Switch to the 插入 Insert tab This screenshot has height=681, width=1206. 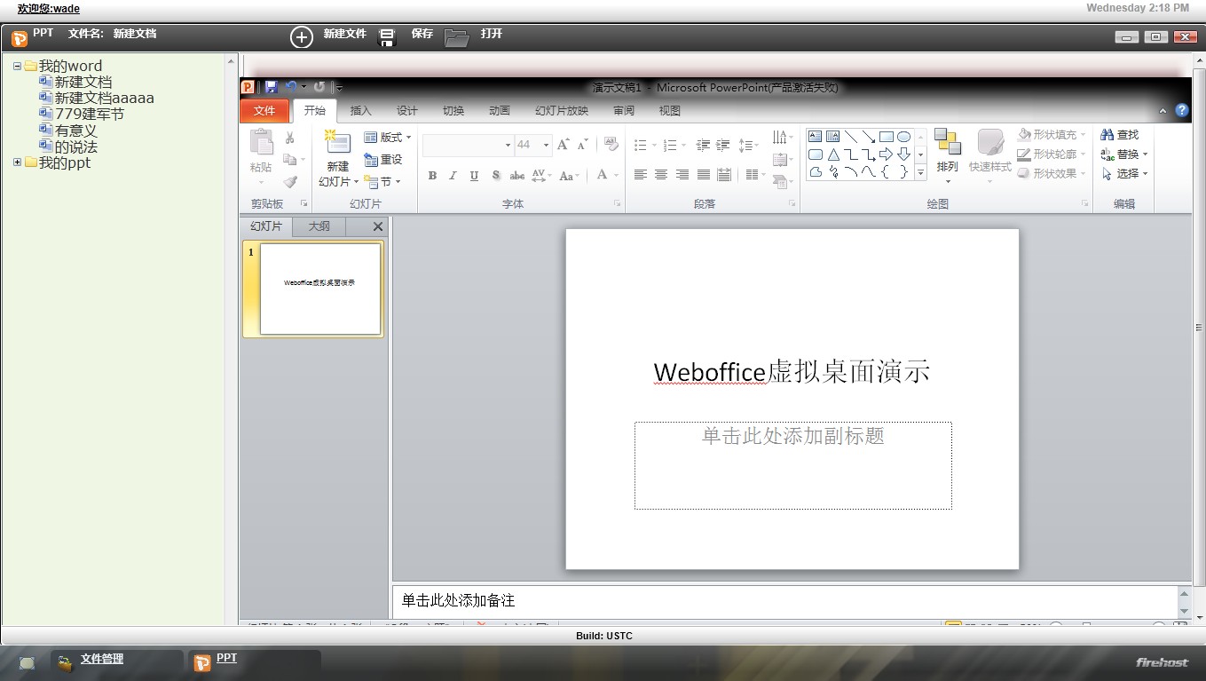(x=360, y=111)
